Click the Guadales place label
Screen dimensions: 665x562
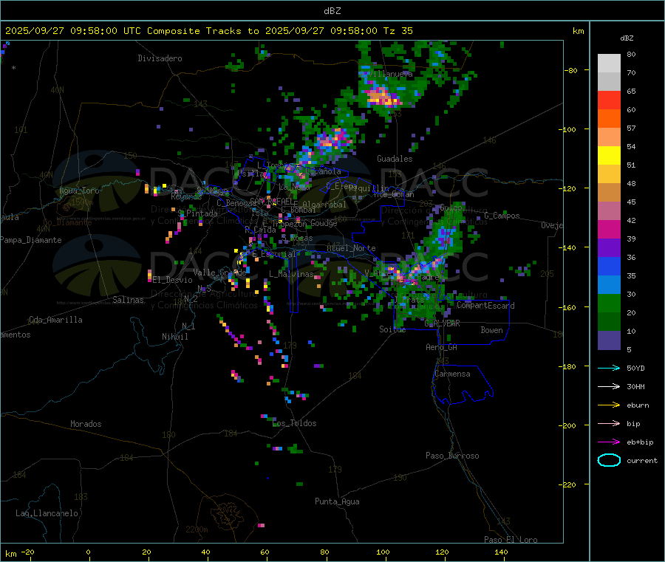[x=395, y=159]
